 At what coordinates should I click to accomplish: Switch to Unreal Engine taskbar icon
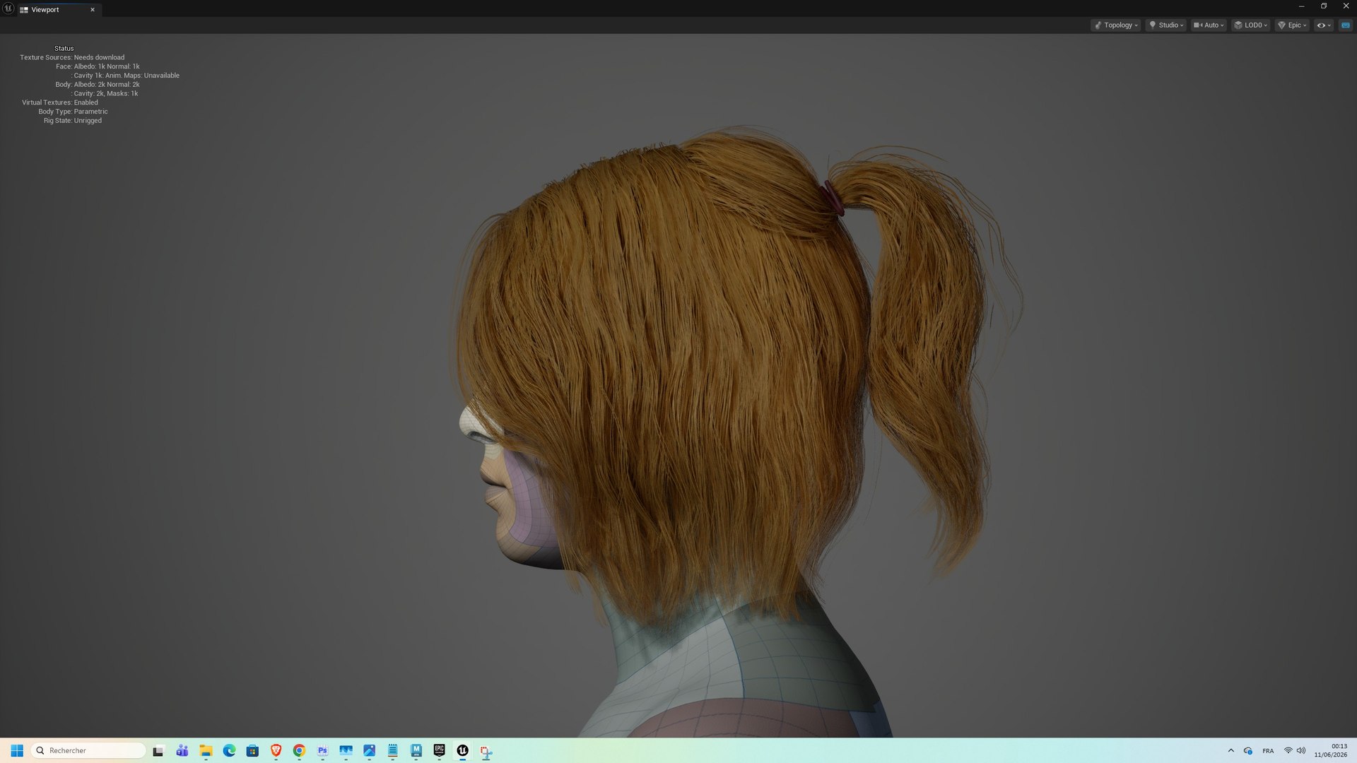tap(462, 750)
